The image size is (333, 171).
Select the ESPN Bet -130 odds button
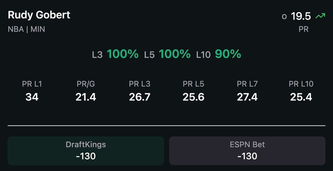[x=247, y=151]
